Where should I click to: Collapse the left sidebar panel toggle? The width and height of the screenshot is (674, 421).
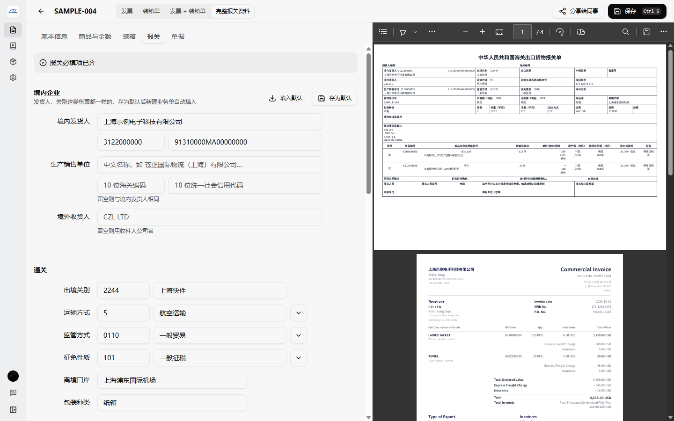13,410
